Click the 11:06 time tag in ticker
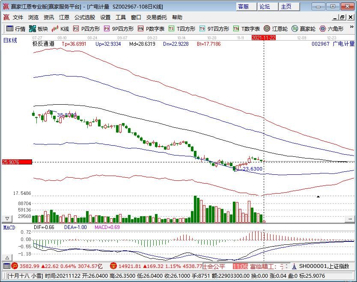 tap(241, 266)
